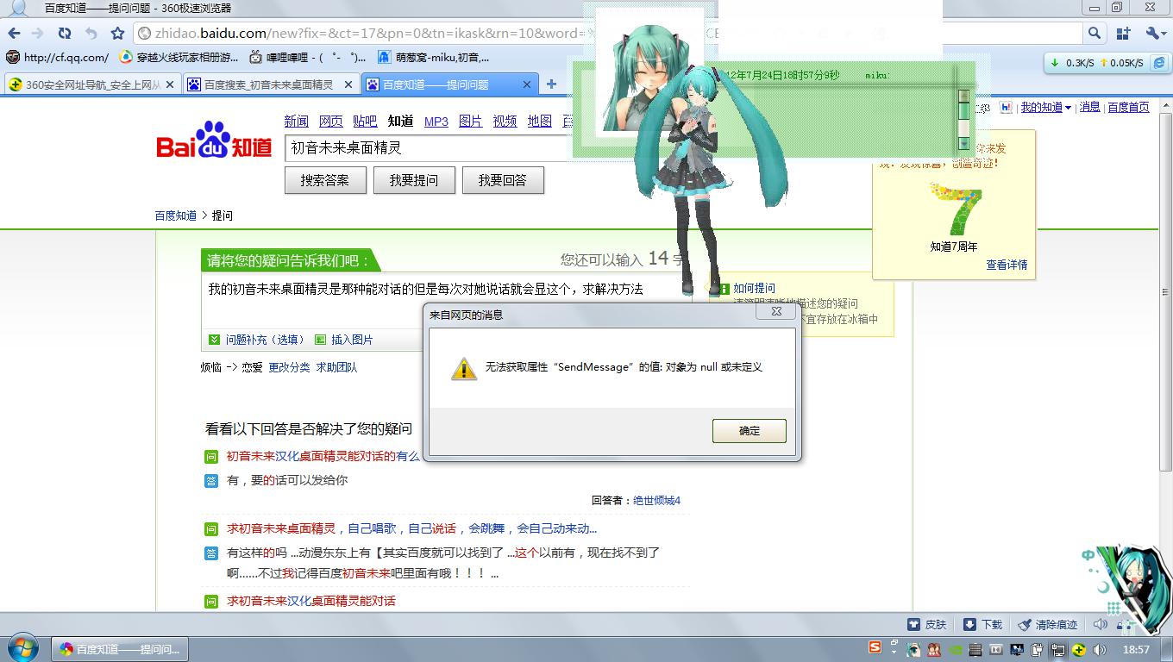Click the 我要提问 button

[x=413, y=180]
